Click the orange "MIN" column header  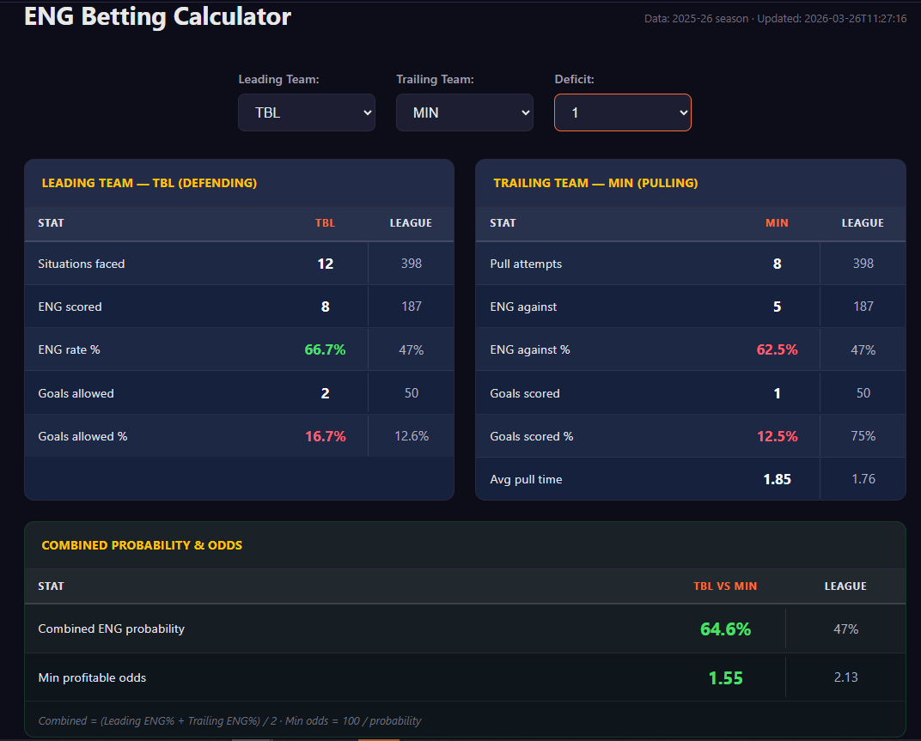(777, 223)
